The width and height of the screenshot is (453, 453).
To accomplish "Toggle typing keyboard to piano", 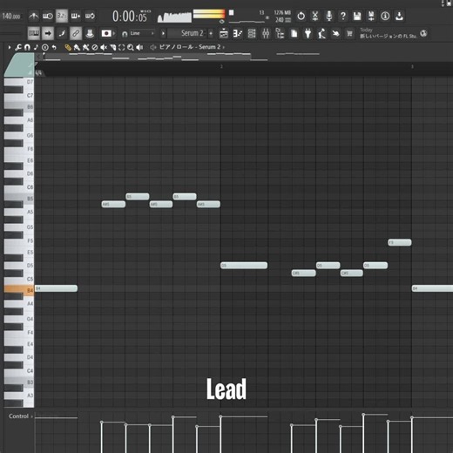I will pos(34,33).
